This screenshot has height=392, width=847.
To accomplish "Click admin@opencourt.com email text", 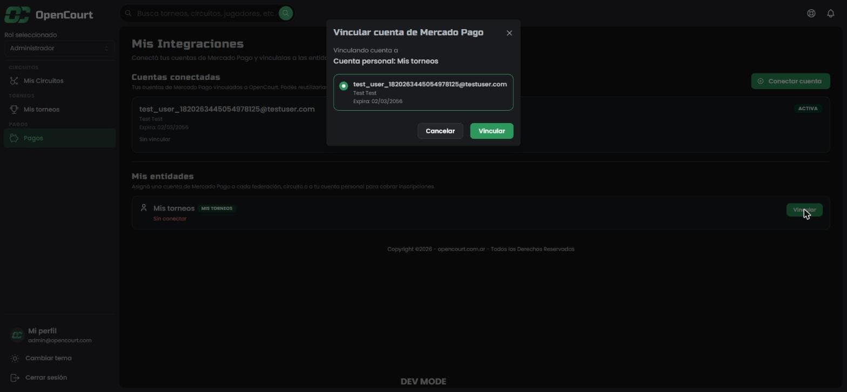I will (59, 341).
